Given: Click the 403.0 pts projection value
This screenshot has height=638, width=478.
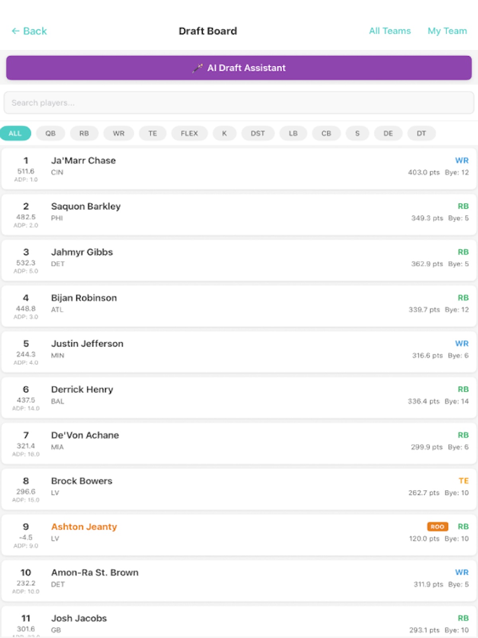Looking at the screenshot, I should click(424, 172).
